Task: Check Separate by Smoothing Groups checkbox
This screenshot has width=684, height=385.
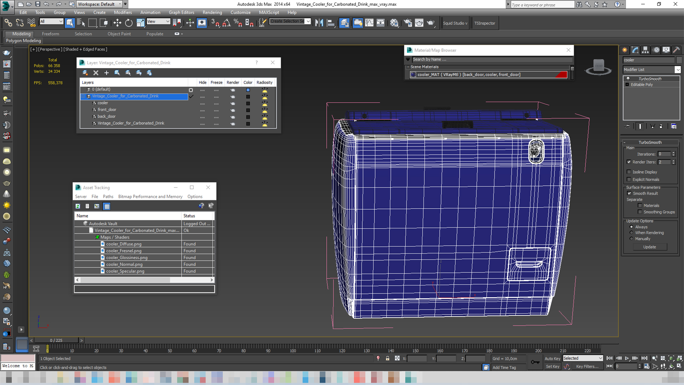Action: point(640,212)
